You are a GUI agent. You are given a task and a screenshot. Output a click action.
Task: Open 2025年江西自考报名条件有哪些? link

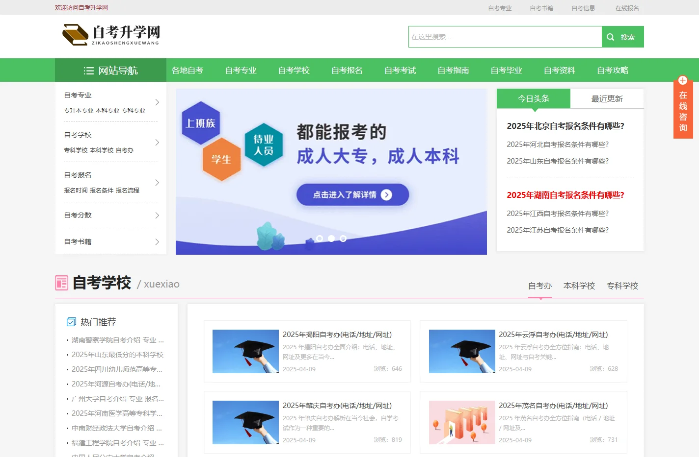coord(558,214)
